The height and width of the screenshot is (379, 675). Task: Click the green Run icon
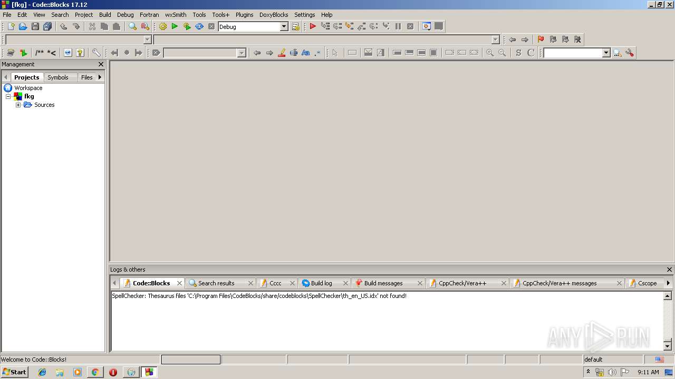[175, 26]
